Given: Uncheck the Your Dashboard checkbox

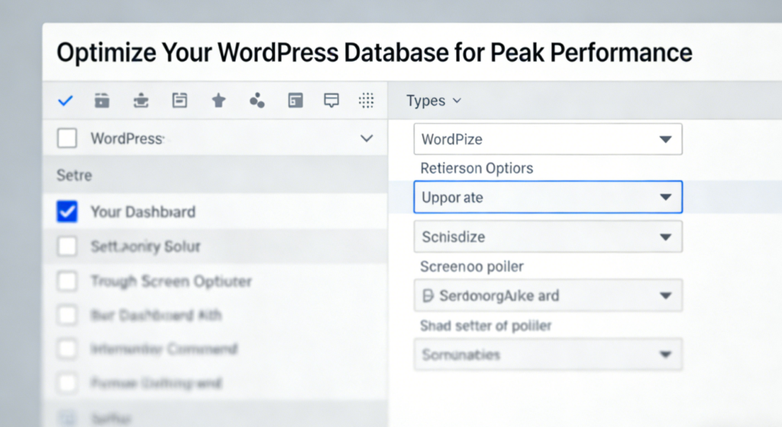Looking at the screenshot, I should point(67,211).
